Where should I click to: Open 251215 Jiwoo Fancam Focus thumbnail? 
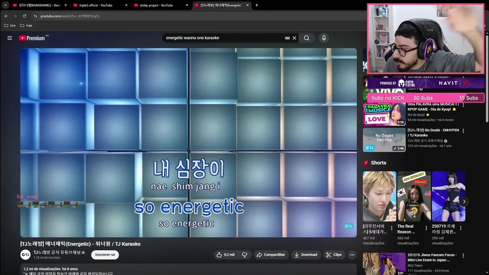click(384, 264)
